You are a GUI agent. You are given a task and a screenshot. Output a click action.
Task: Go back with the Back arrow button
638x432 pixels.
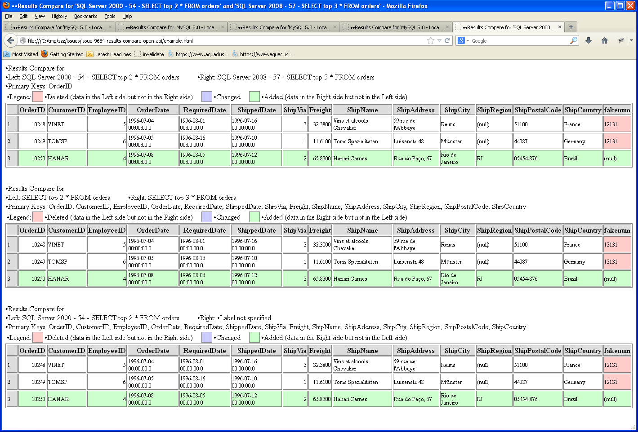pyautogui.click(x=11, y=40)
